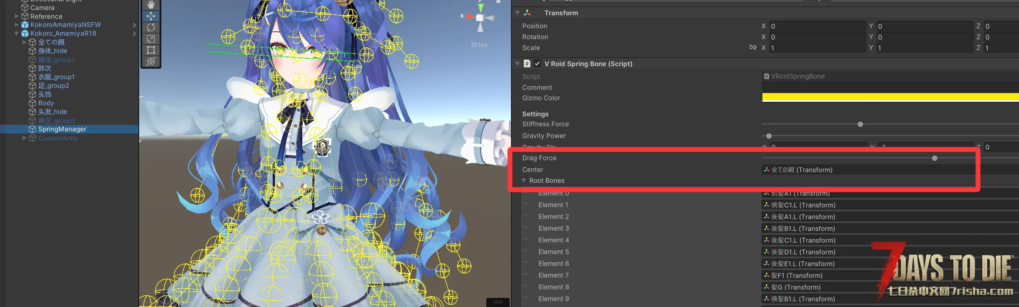Select Body object in Hierarchy

pyautogui.click(x=46, y=103)
